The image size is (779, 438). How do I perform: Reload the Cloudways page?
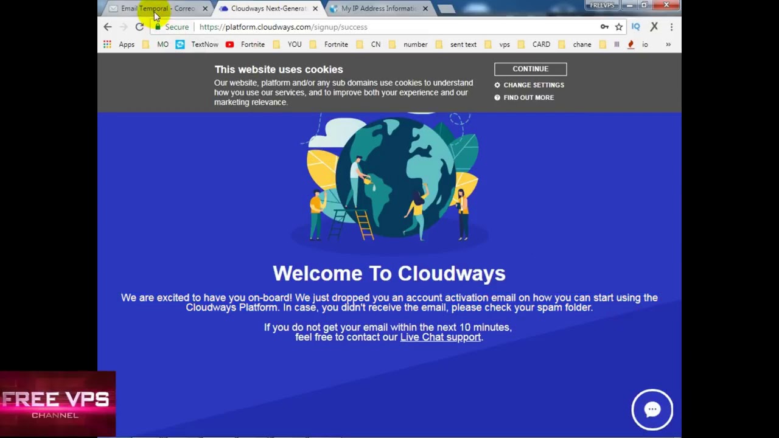[139, 27]
